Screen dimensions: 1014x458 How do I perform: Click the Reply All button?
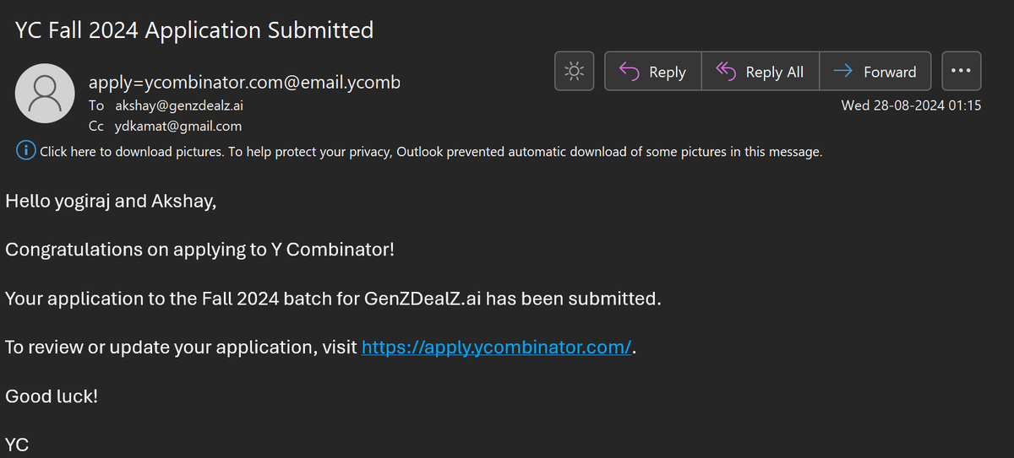pos(759,72)
